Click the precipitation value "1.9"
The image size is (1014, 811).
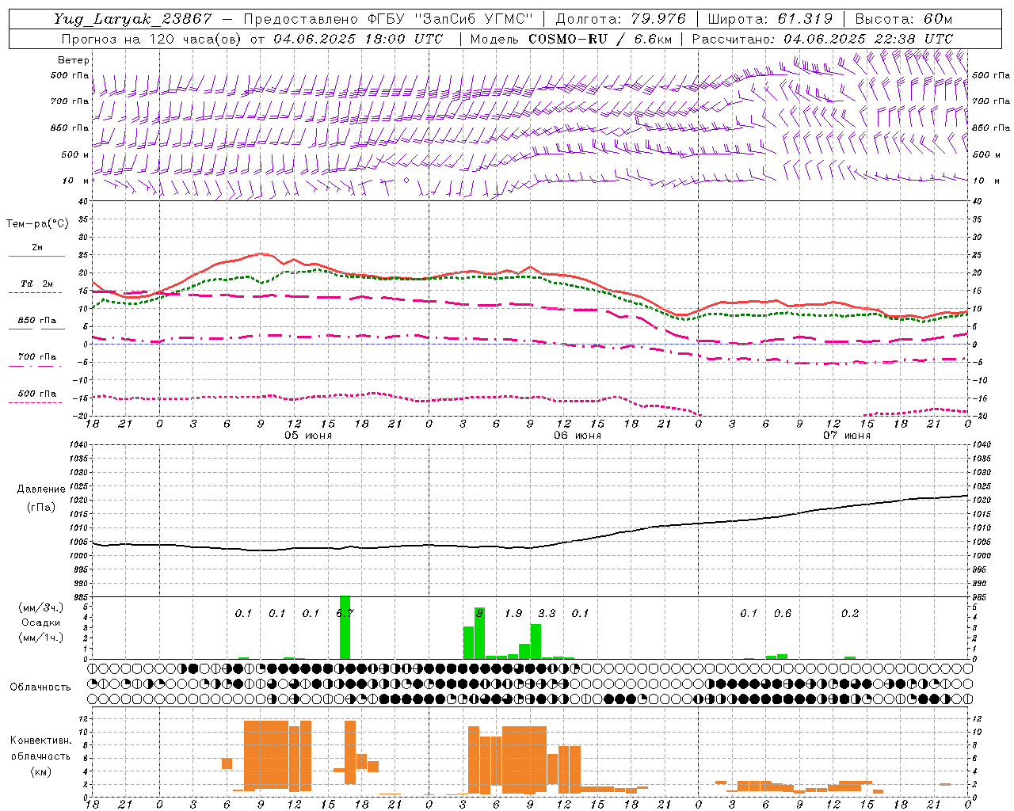tap(513, 614)
